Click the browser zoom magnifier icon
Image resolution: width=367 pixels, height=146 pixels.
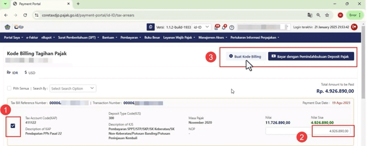318,15
